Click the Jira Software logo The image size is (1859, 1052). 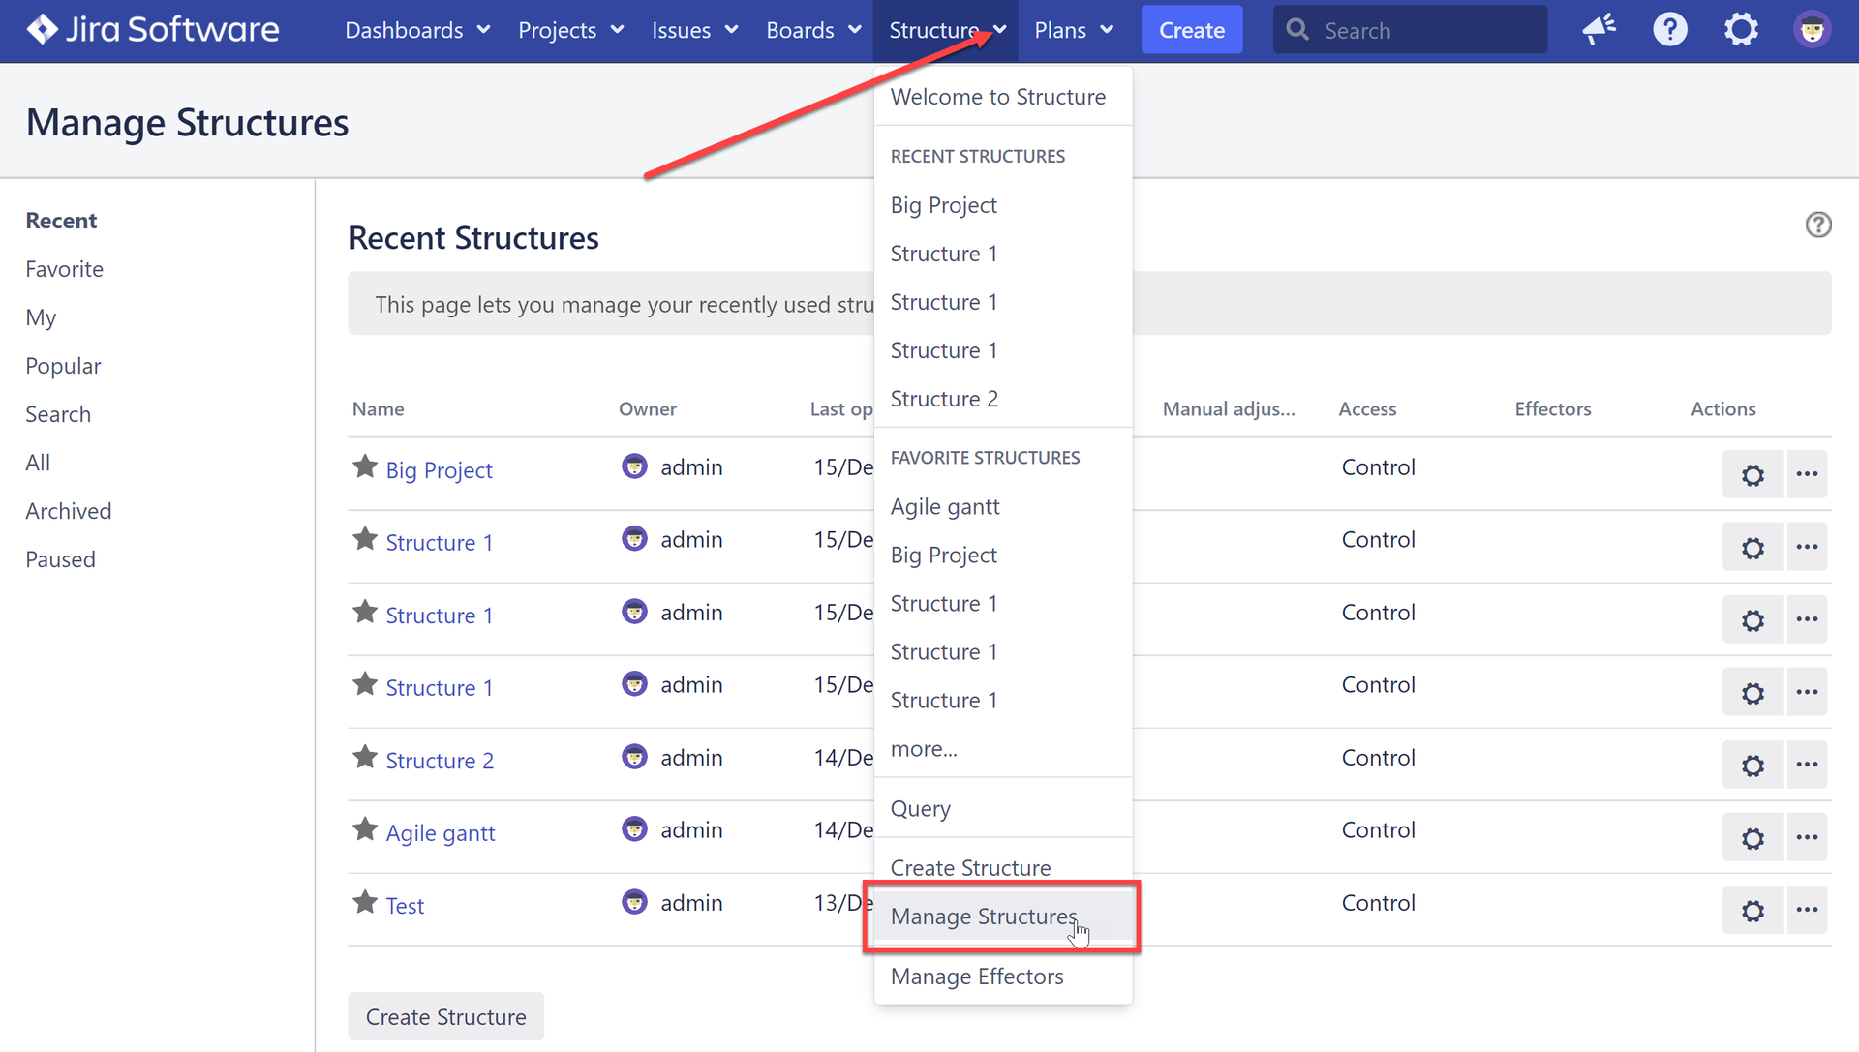click(153, 30)
